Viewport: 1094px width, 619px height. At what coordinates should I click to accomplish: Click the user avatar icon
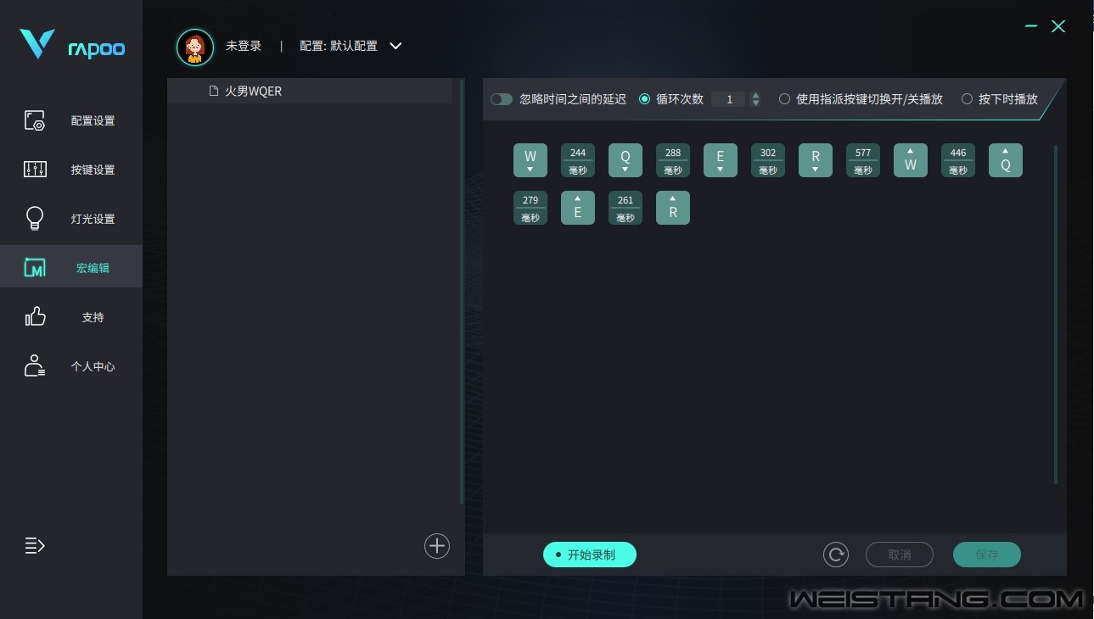195,47
